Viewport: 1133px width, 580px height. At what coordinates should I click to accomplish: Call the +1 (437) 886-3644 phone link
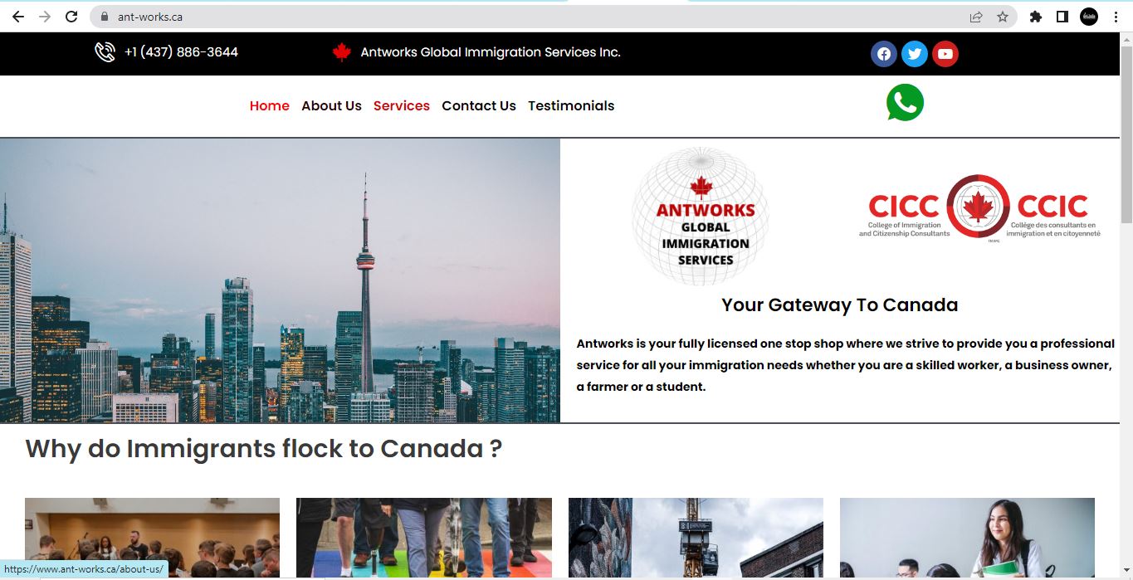tap(181, 52)
